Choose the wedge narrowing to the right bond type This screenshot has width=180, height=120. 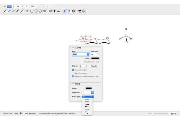pyautogui.click(x=87, y=107)
